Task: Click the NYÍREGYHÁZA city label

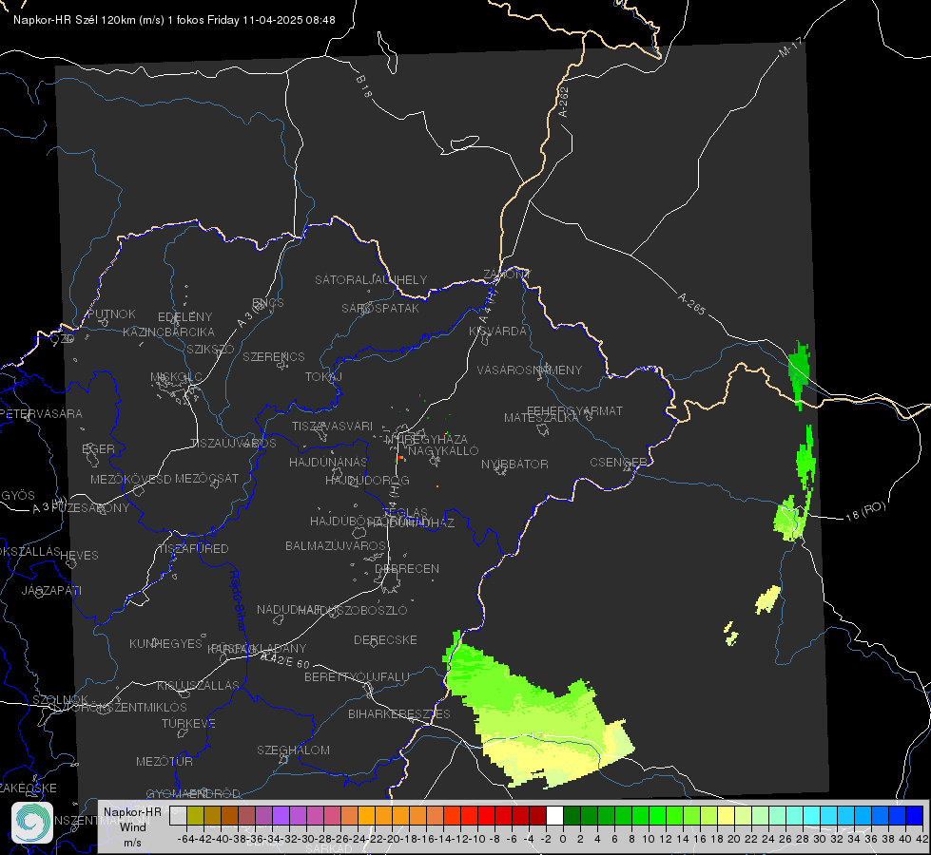Action: tap(426, 439)
